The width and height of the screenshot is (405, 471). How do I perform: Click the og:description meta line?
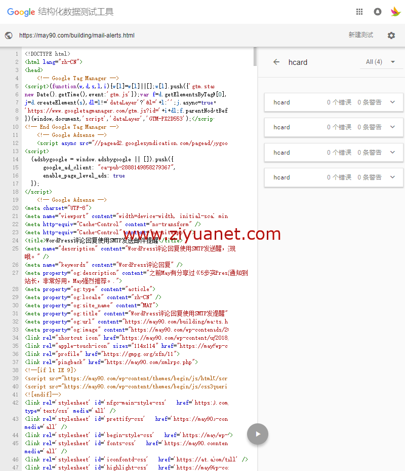click(x=136, y=277)
